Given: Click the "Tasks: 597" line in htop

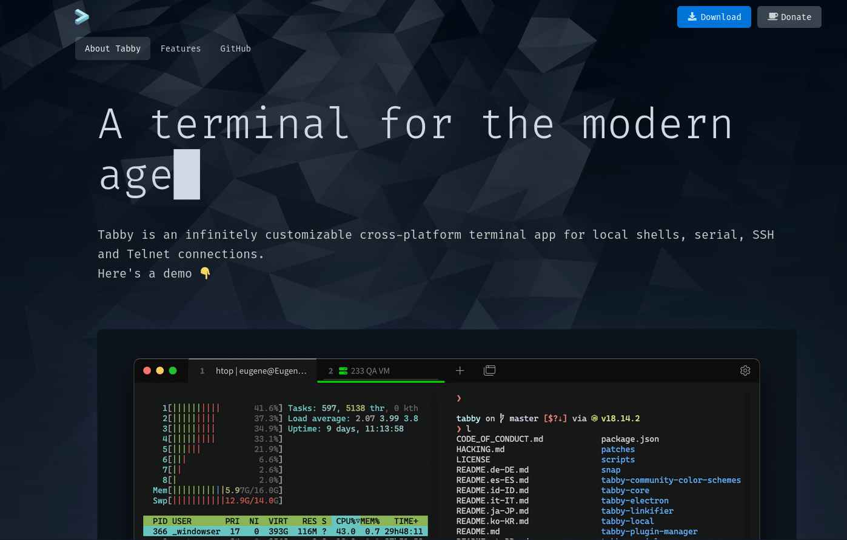Looking at the screenshot, I should click(x=353, y=408).
